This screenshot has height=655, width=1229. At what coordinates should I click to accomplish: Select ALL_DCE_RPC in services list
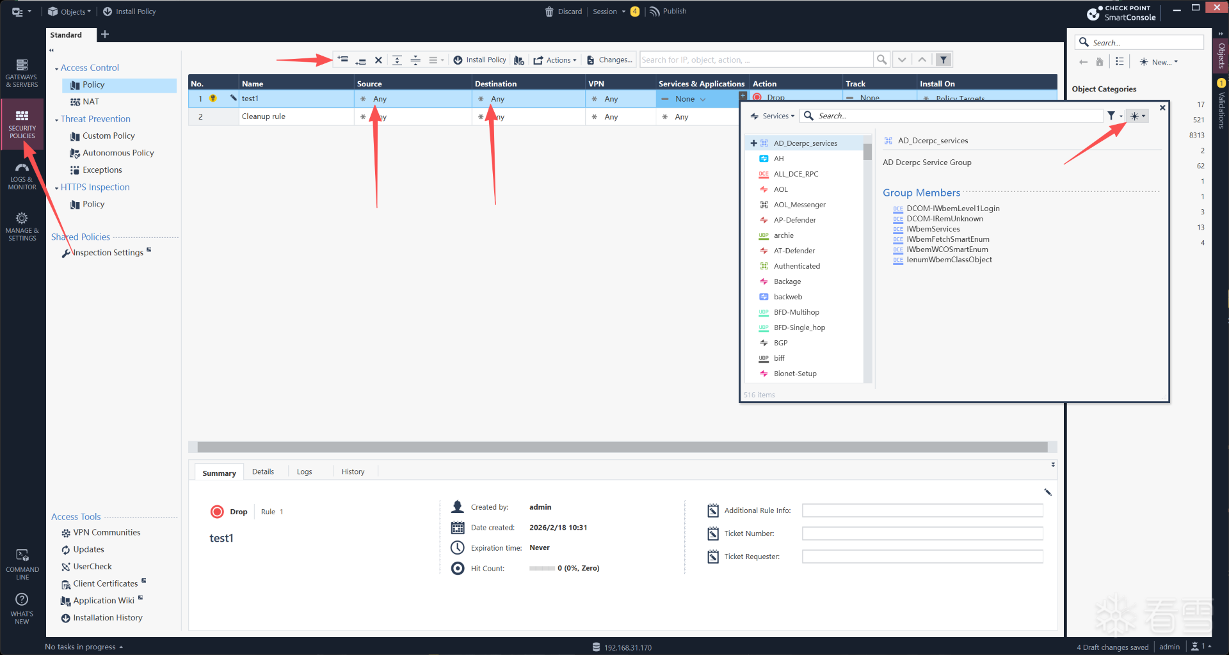tap(796, 174)
